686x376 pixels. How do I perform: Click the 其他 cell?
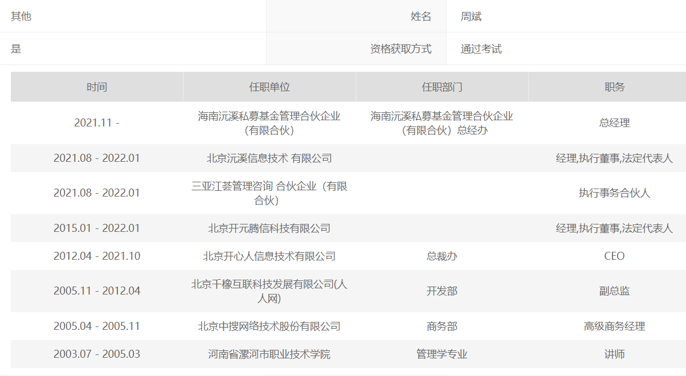pos(21,17)
